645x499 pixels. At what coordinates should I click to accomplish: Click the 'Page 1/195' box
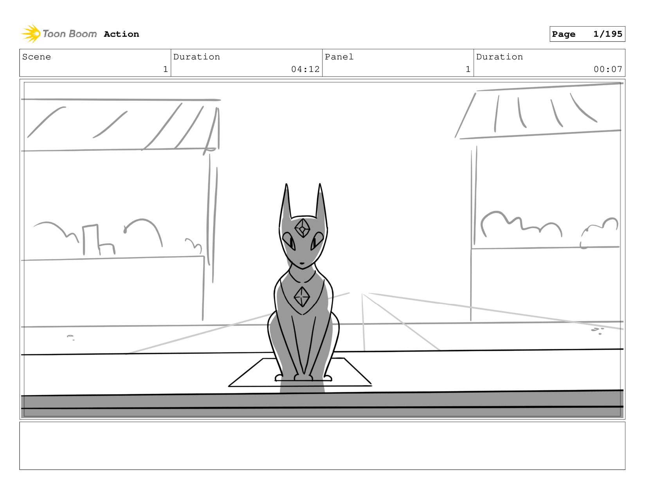[x=587, y=34]
